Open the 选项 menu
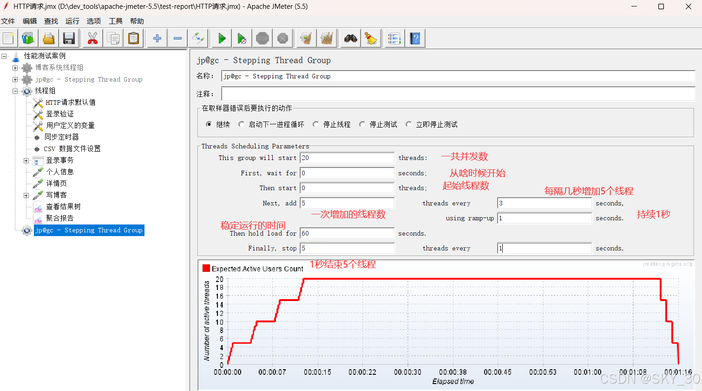The height and width of the screenshot is (391, 702). pyautogui.click(x=94, y=21)
